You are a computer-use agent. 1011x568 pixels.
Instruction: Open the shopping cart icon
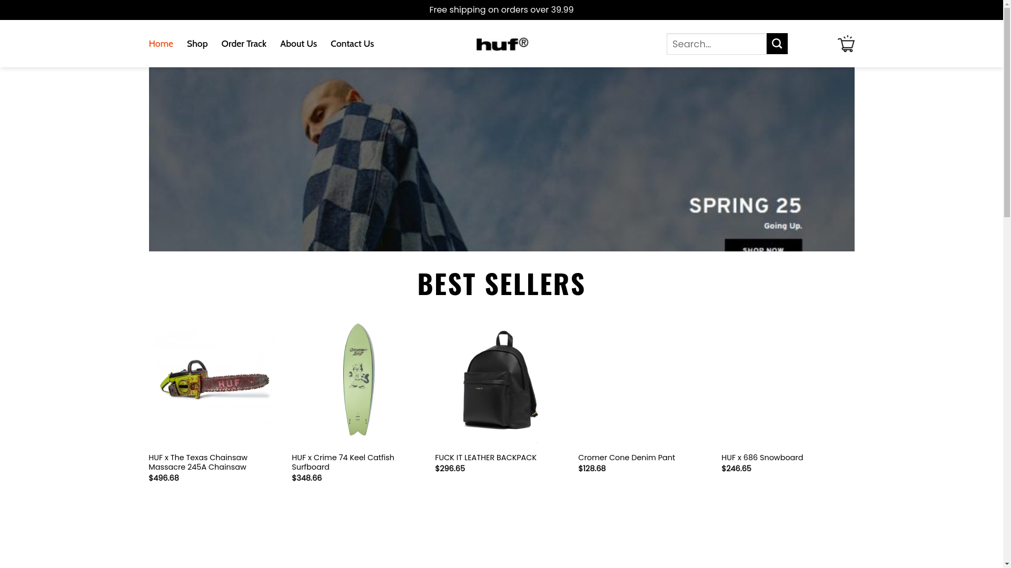(846, 44)
